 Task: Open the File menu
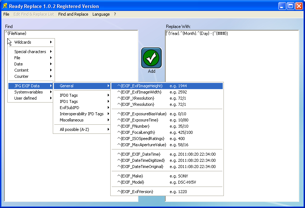click(x=6, y=14)
